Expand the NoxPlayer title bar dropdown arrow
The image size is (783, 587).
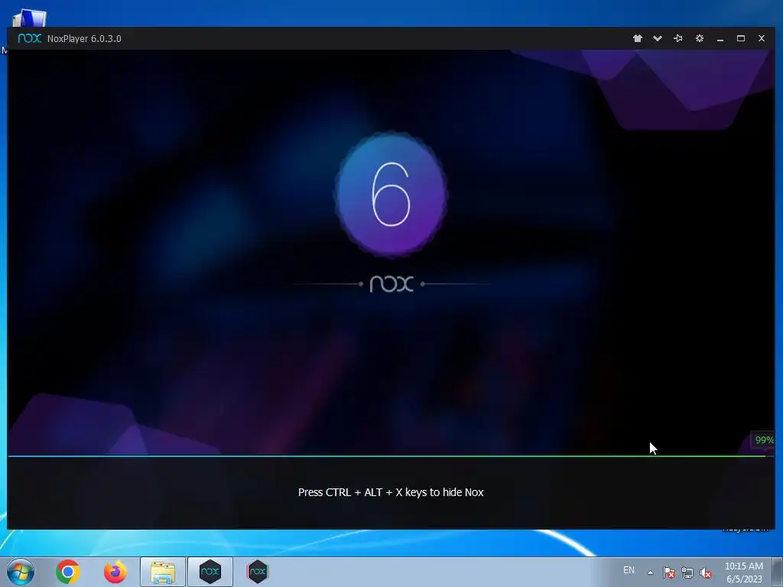tap(657, 38)
